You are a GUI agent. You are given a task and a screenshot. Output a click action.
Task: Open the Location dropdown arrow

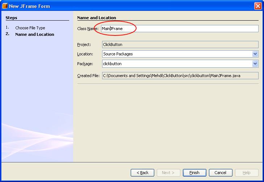coord(255,54)
